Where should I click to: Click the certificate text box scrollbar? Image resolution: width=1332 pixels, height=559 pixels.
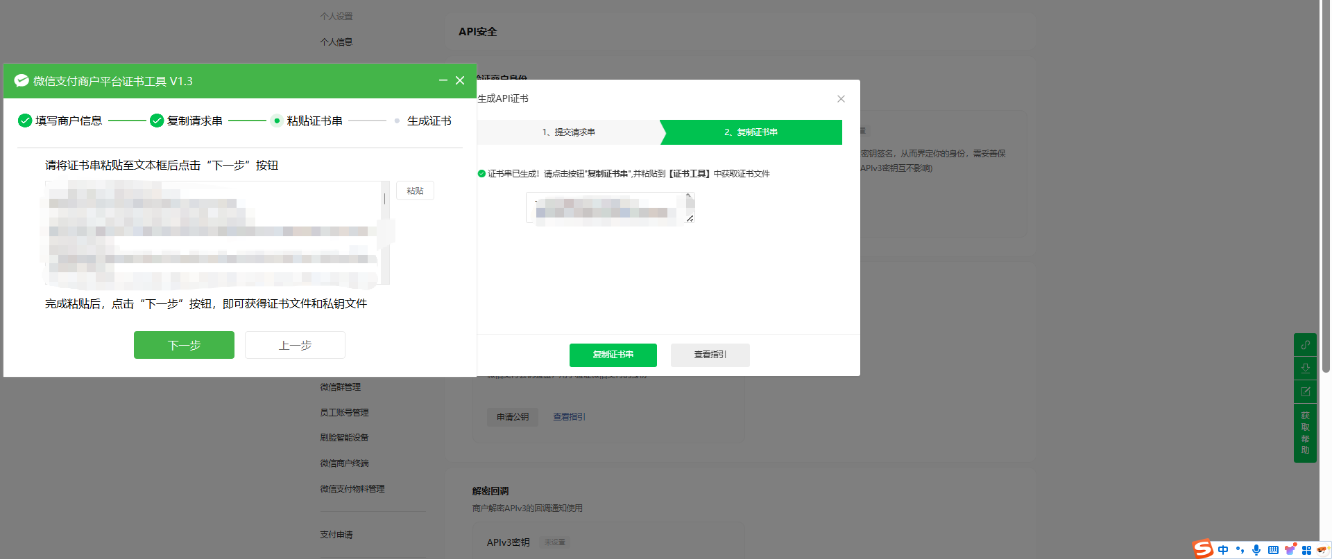[385, 233]
